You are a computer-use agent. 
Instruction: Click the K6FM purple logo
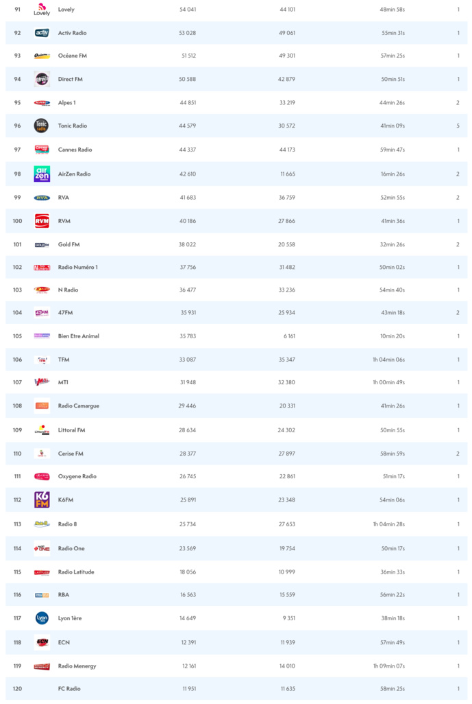coord(42,500)
